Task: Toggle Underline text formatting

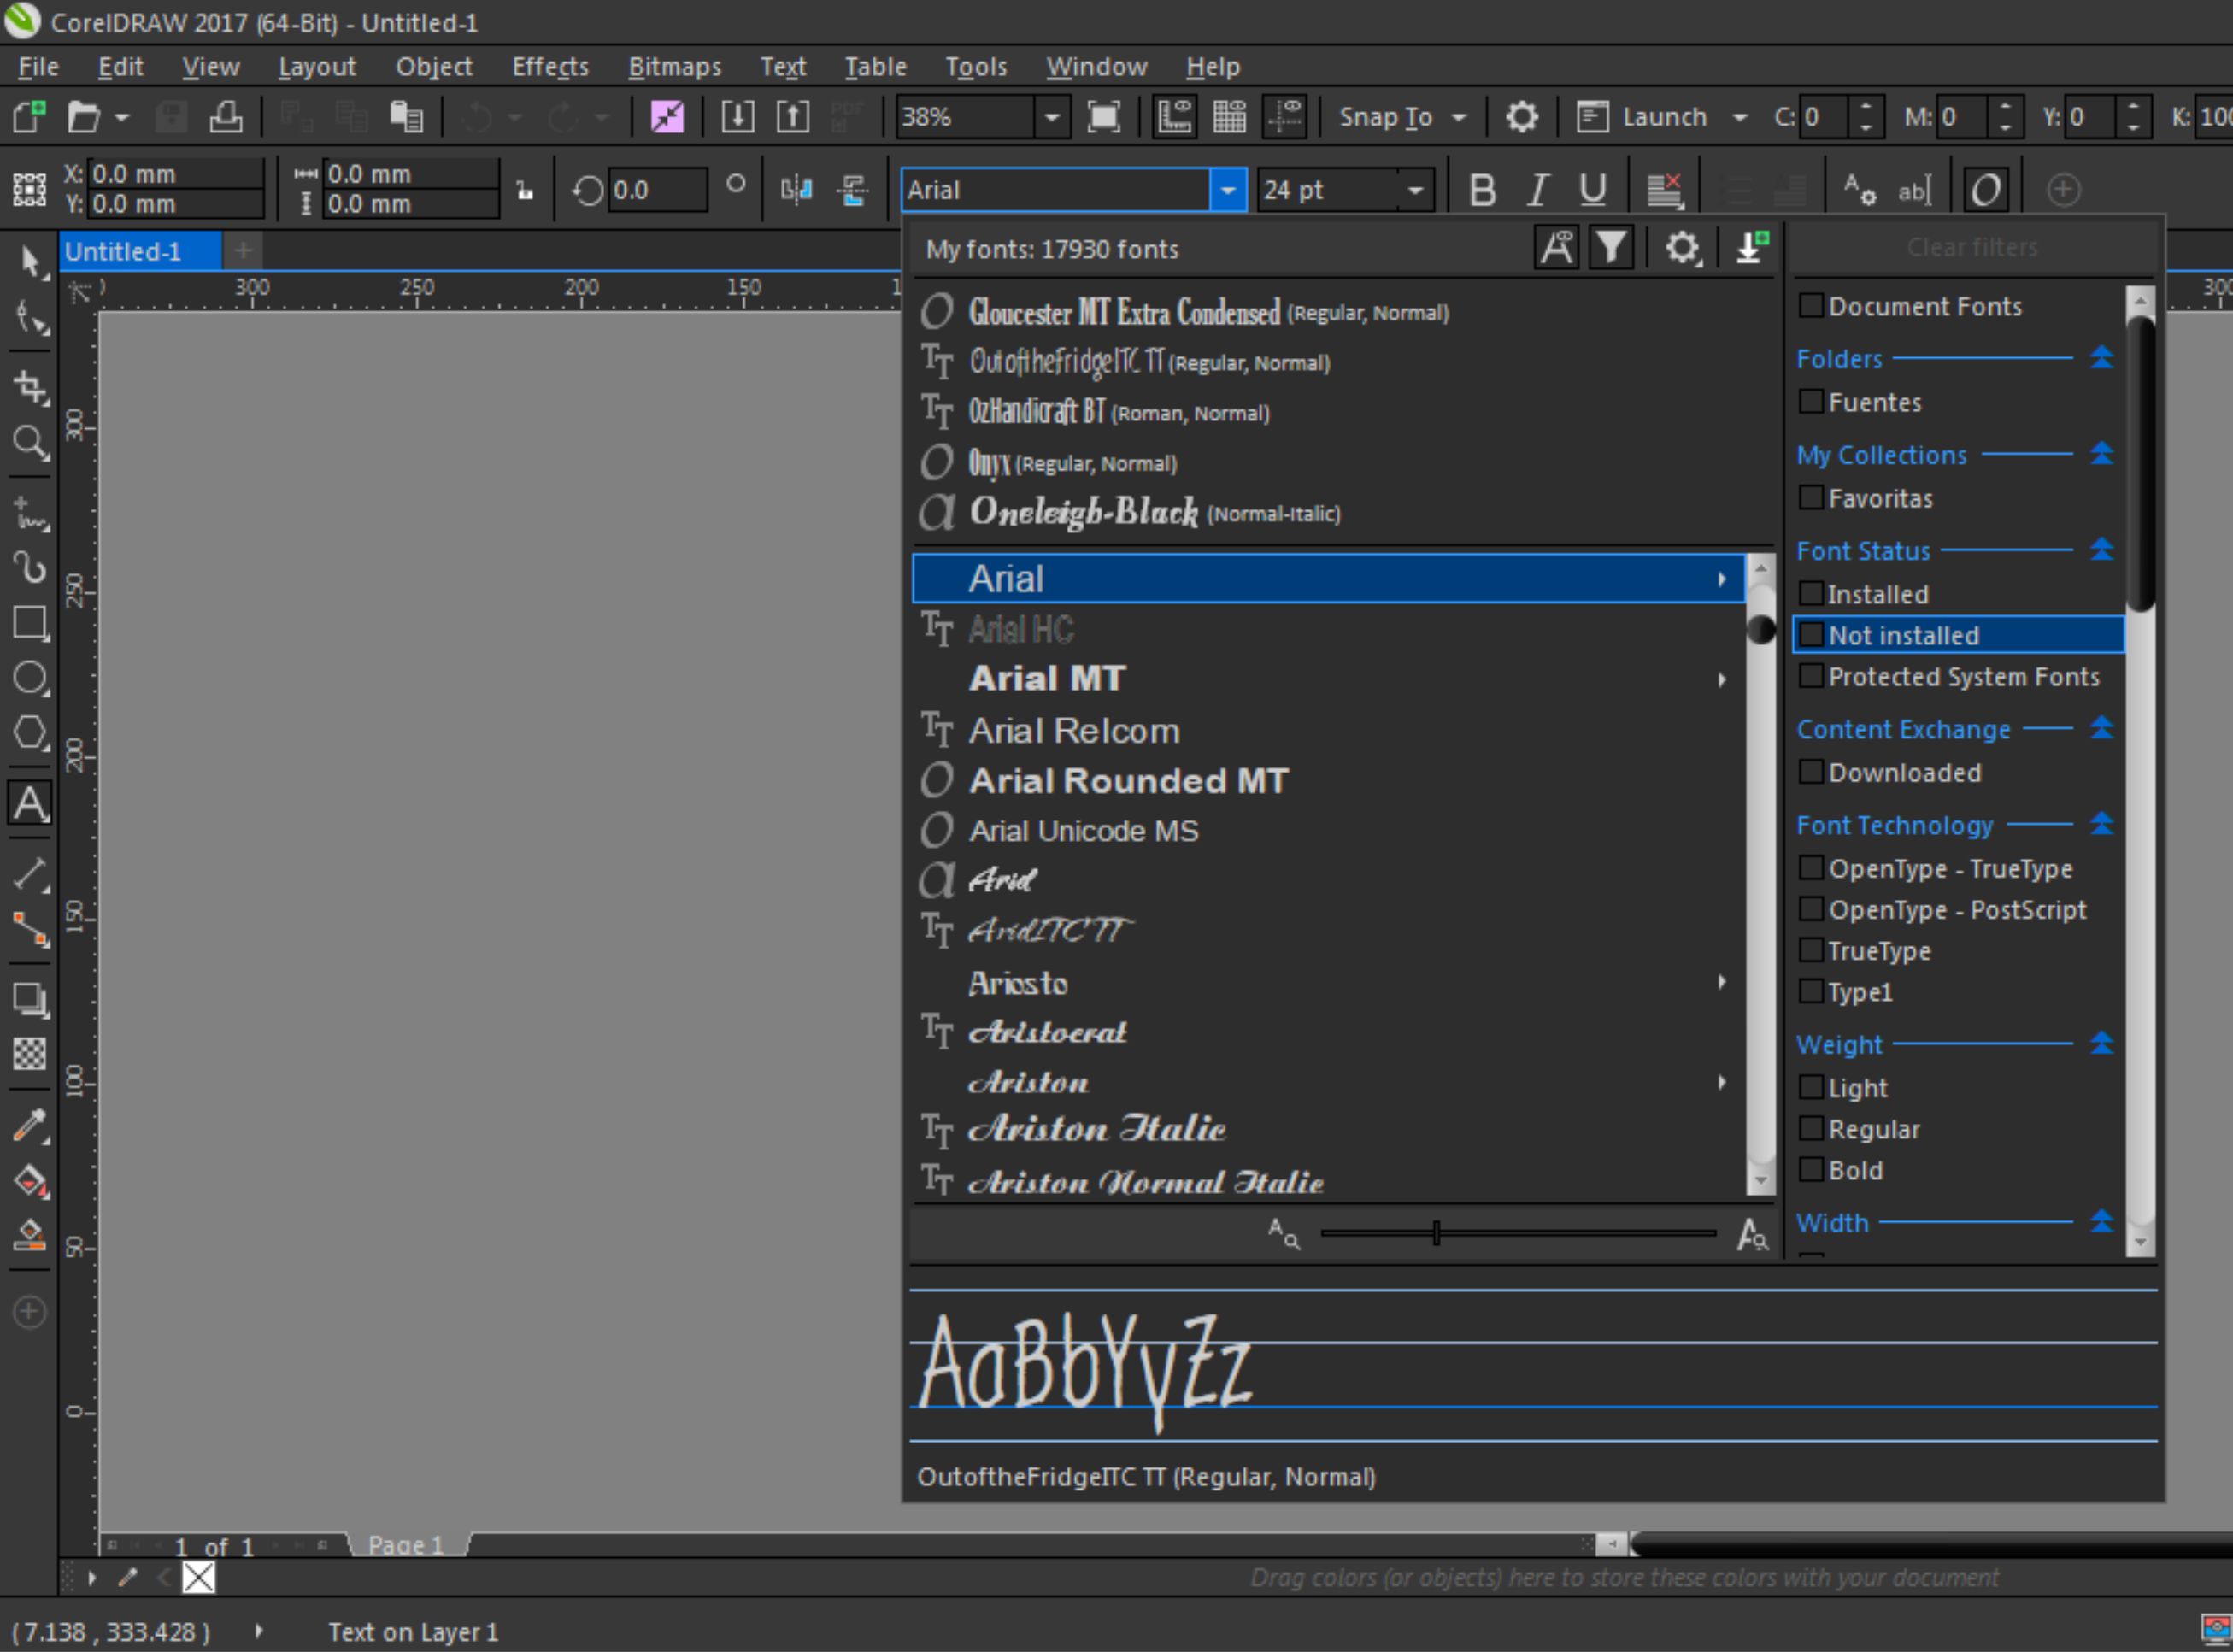Action: pyautogui.click(x=1593, y=189)
